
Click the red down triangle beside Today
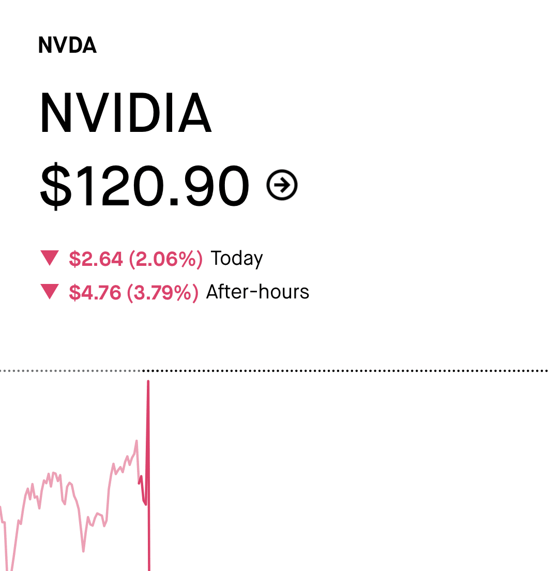[x=50, y=258]
